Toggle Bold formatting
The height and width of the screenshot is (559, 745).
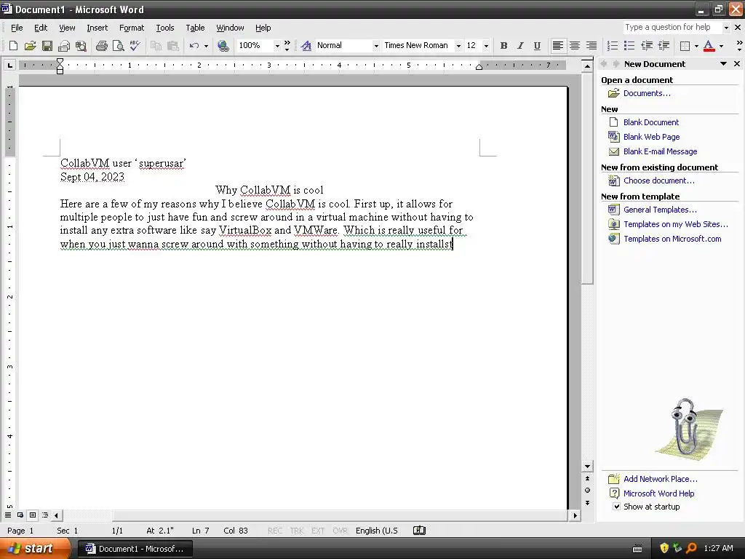[x=503, y=46]
